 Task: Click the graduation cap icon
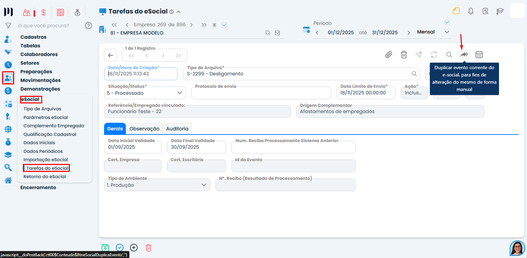click(x=500, y=11)
